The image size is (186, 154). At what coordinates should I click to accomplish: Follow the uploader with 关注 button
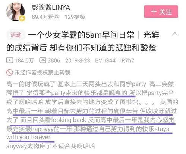(161, 12)
